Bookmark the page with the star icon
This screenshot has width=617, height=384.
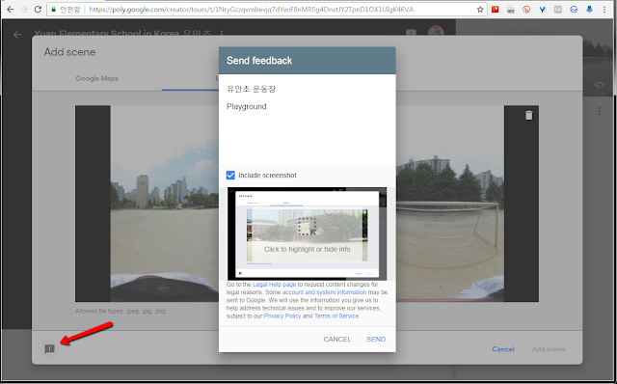point(480,10)
